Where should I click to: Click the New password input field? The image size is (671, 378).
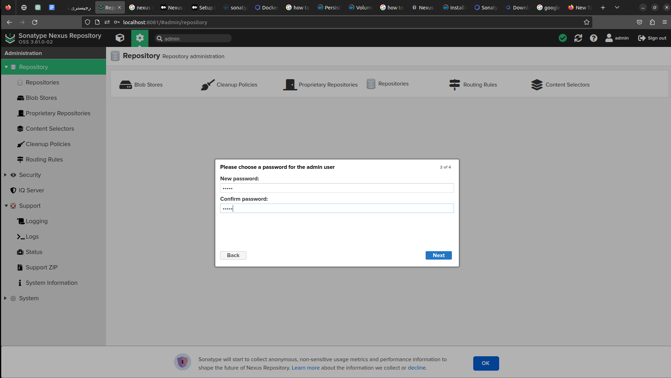337,188
